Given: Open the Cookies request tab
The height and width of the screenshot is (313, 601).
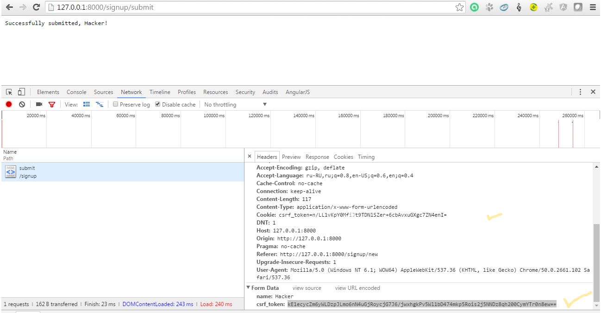Looking at the screenshot, I should (344, 156).
